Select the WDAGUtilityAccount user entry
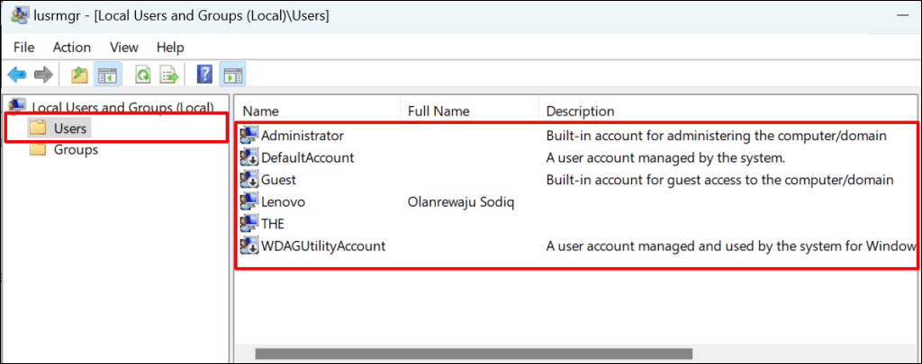 [322, 245]
